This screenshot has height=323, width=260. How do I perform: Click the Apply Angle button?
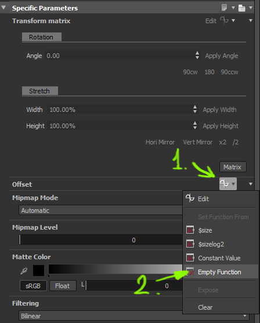coord(222,56)
